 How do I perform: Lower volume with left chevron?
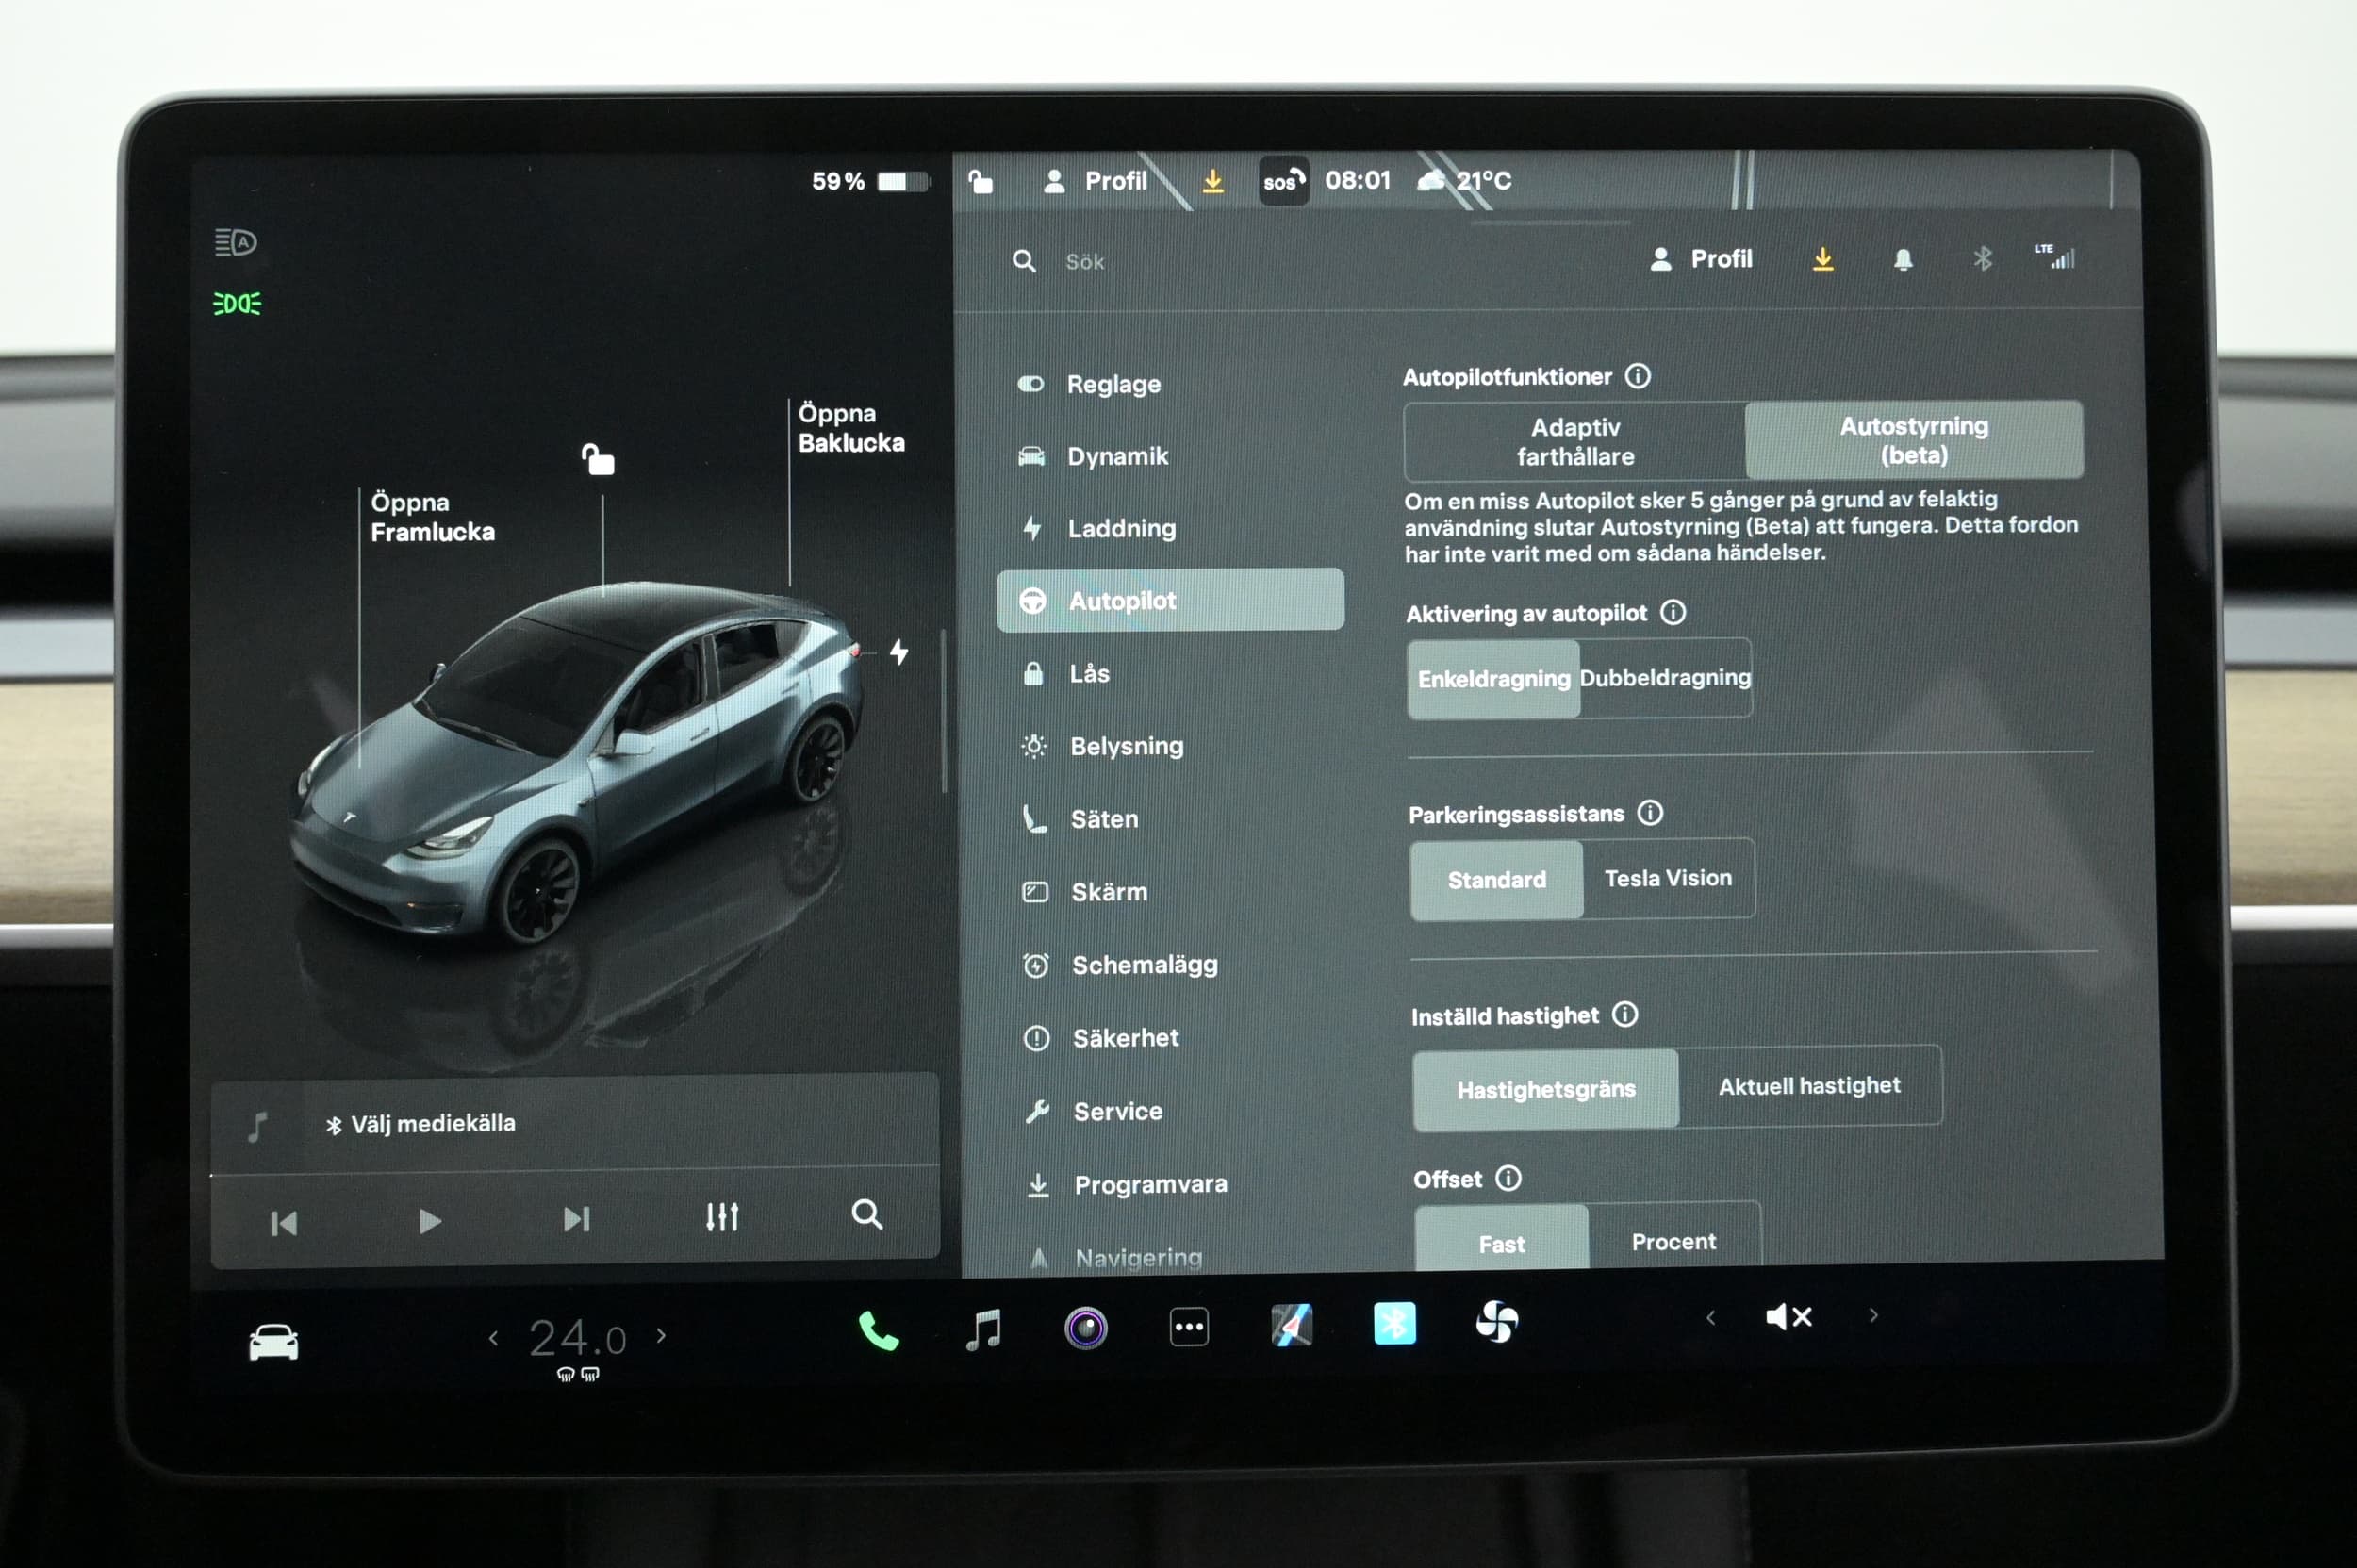click(1711, 1318)
